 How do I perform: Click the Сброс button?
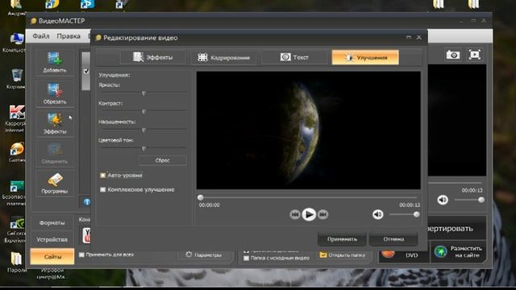click(163, 160)
